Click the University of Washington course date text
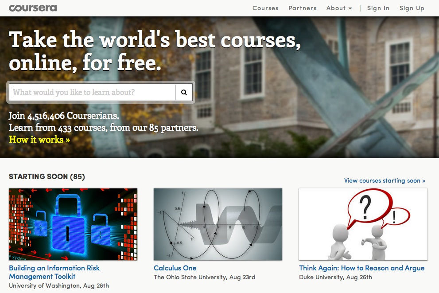Viewport: 439px width, 293px height. pyautogui.click(x=59, y=285)
